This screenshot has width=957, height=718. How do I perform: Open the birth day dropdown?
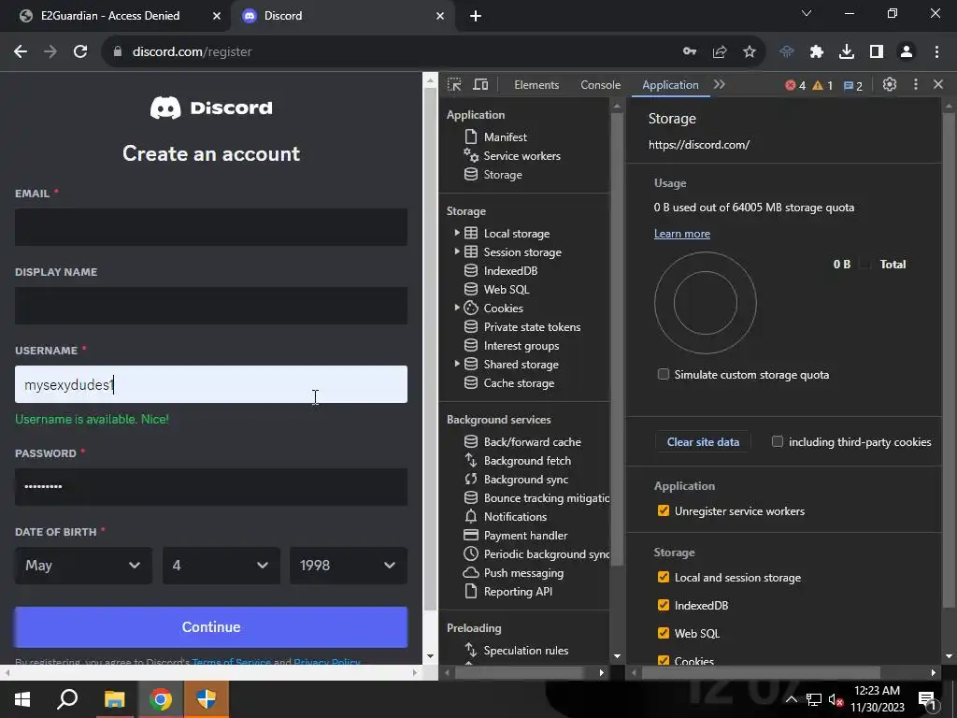click(x=221, y=566)
